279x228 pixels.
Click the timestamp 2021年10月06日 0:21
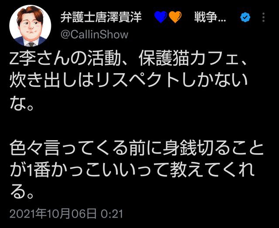tap(66, 214)
